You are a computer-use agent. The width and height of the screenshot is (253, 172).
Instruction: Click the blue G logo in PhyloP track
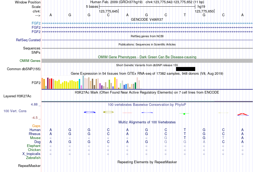pyautogui.click(x=89, y=112)
